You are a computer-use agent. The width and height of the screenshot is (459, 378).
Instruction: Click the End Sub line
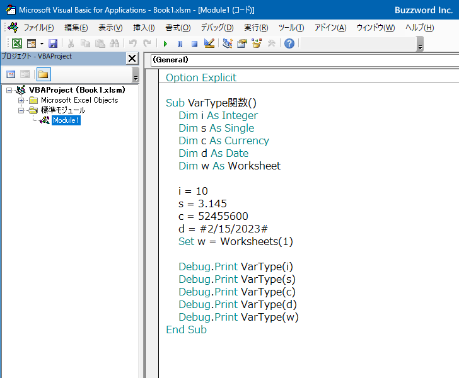pos(186,329)
